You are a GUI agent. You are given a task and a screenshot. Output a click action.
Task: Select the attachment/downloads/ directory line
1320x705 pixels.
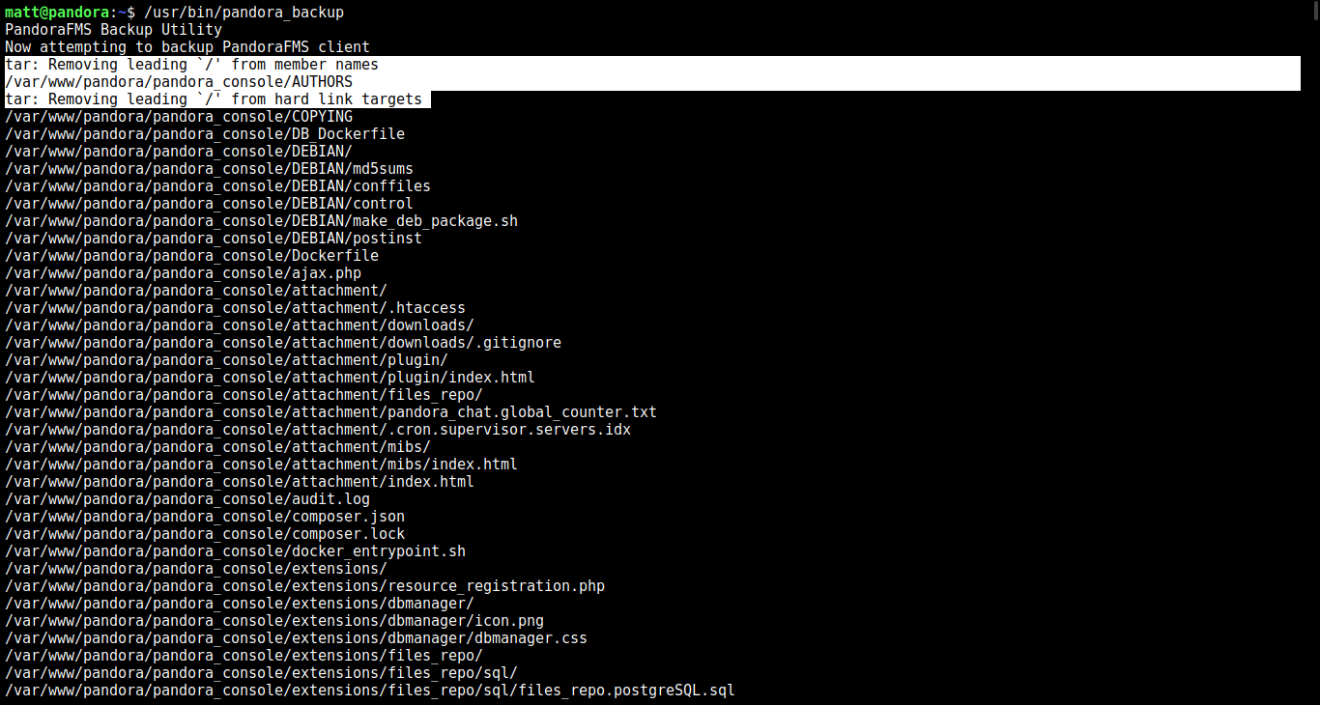point(240,325)
